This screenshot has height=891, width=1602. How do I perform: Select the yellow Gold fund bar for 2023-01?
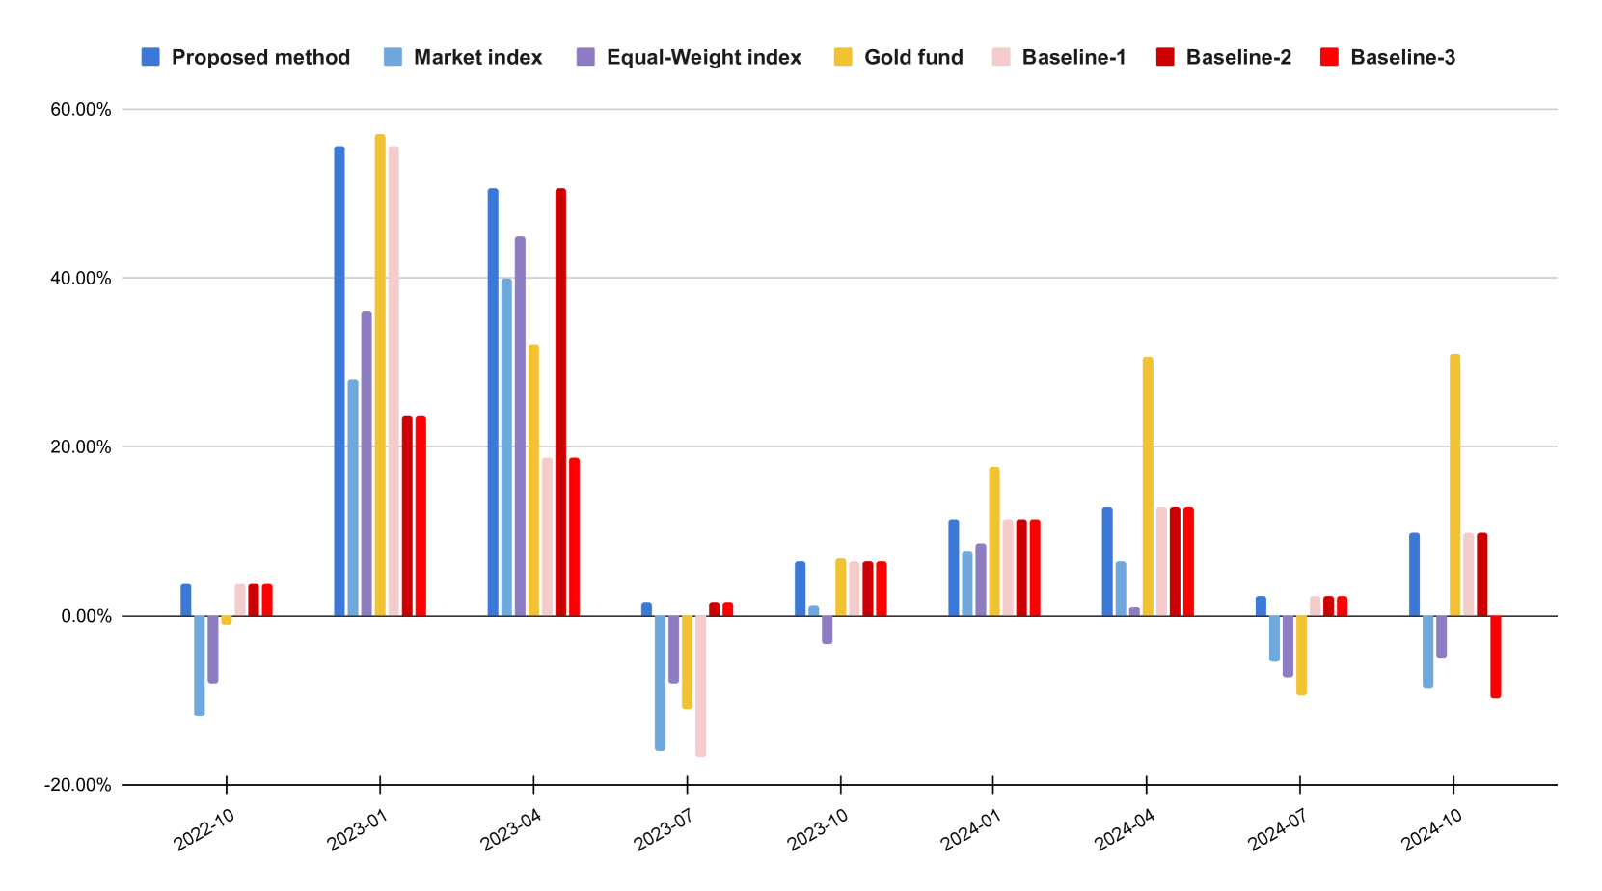pos(380,374)
